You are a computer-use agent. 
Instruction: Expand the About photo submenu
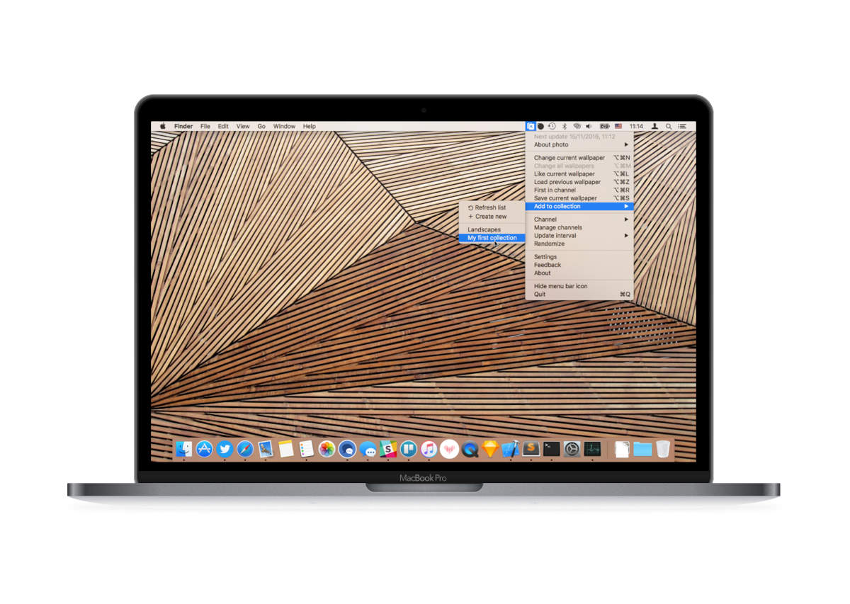click(579, 144)
